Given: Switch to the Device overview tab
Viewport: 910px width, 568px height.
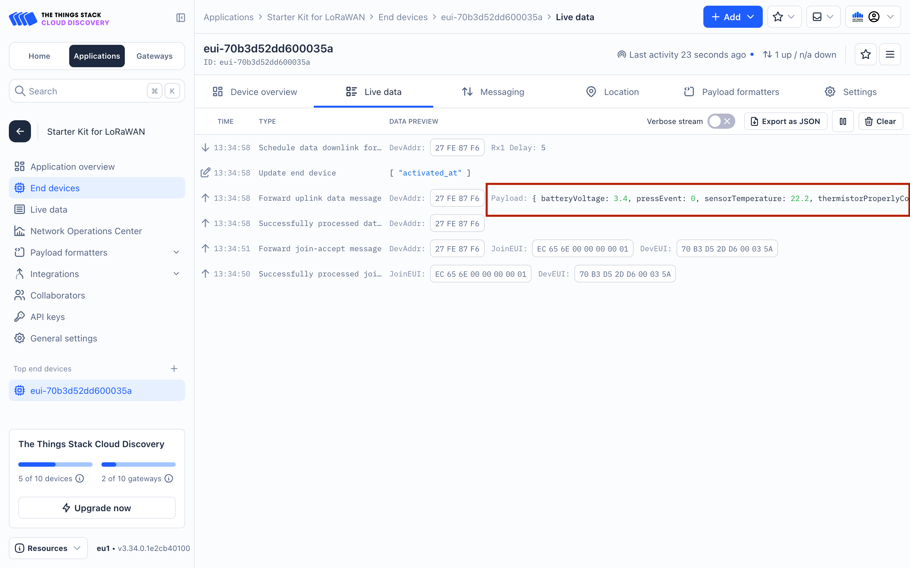Looking at the screenshot, I should [x=255, y=92].
